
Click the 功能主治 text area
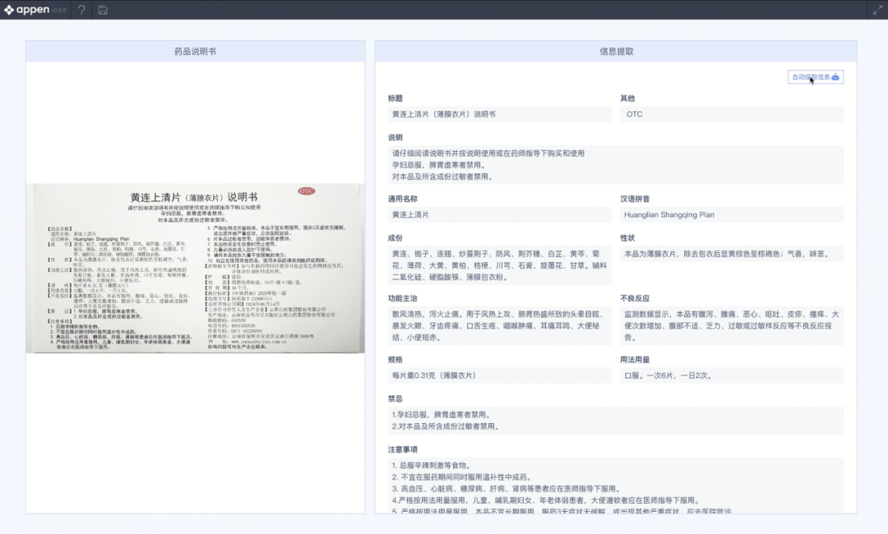click(499, 326)
